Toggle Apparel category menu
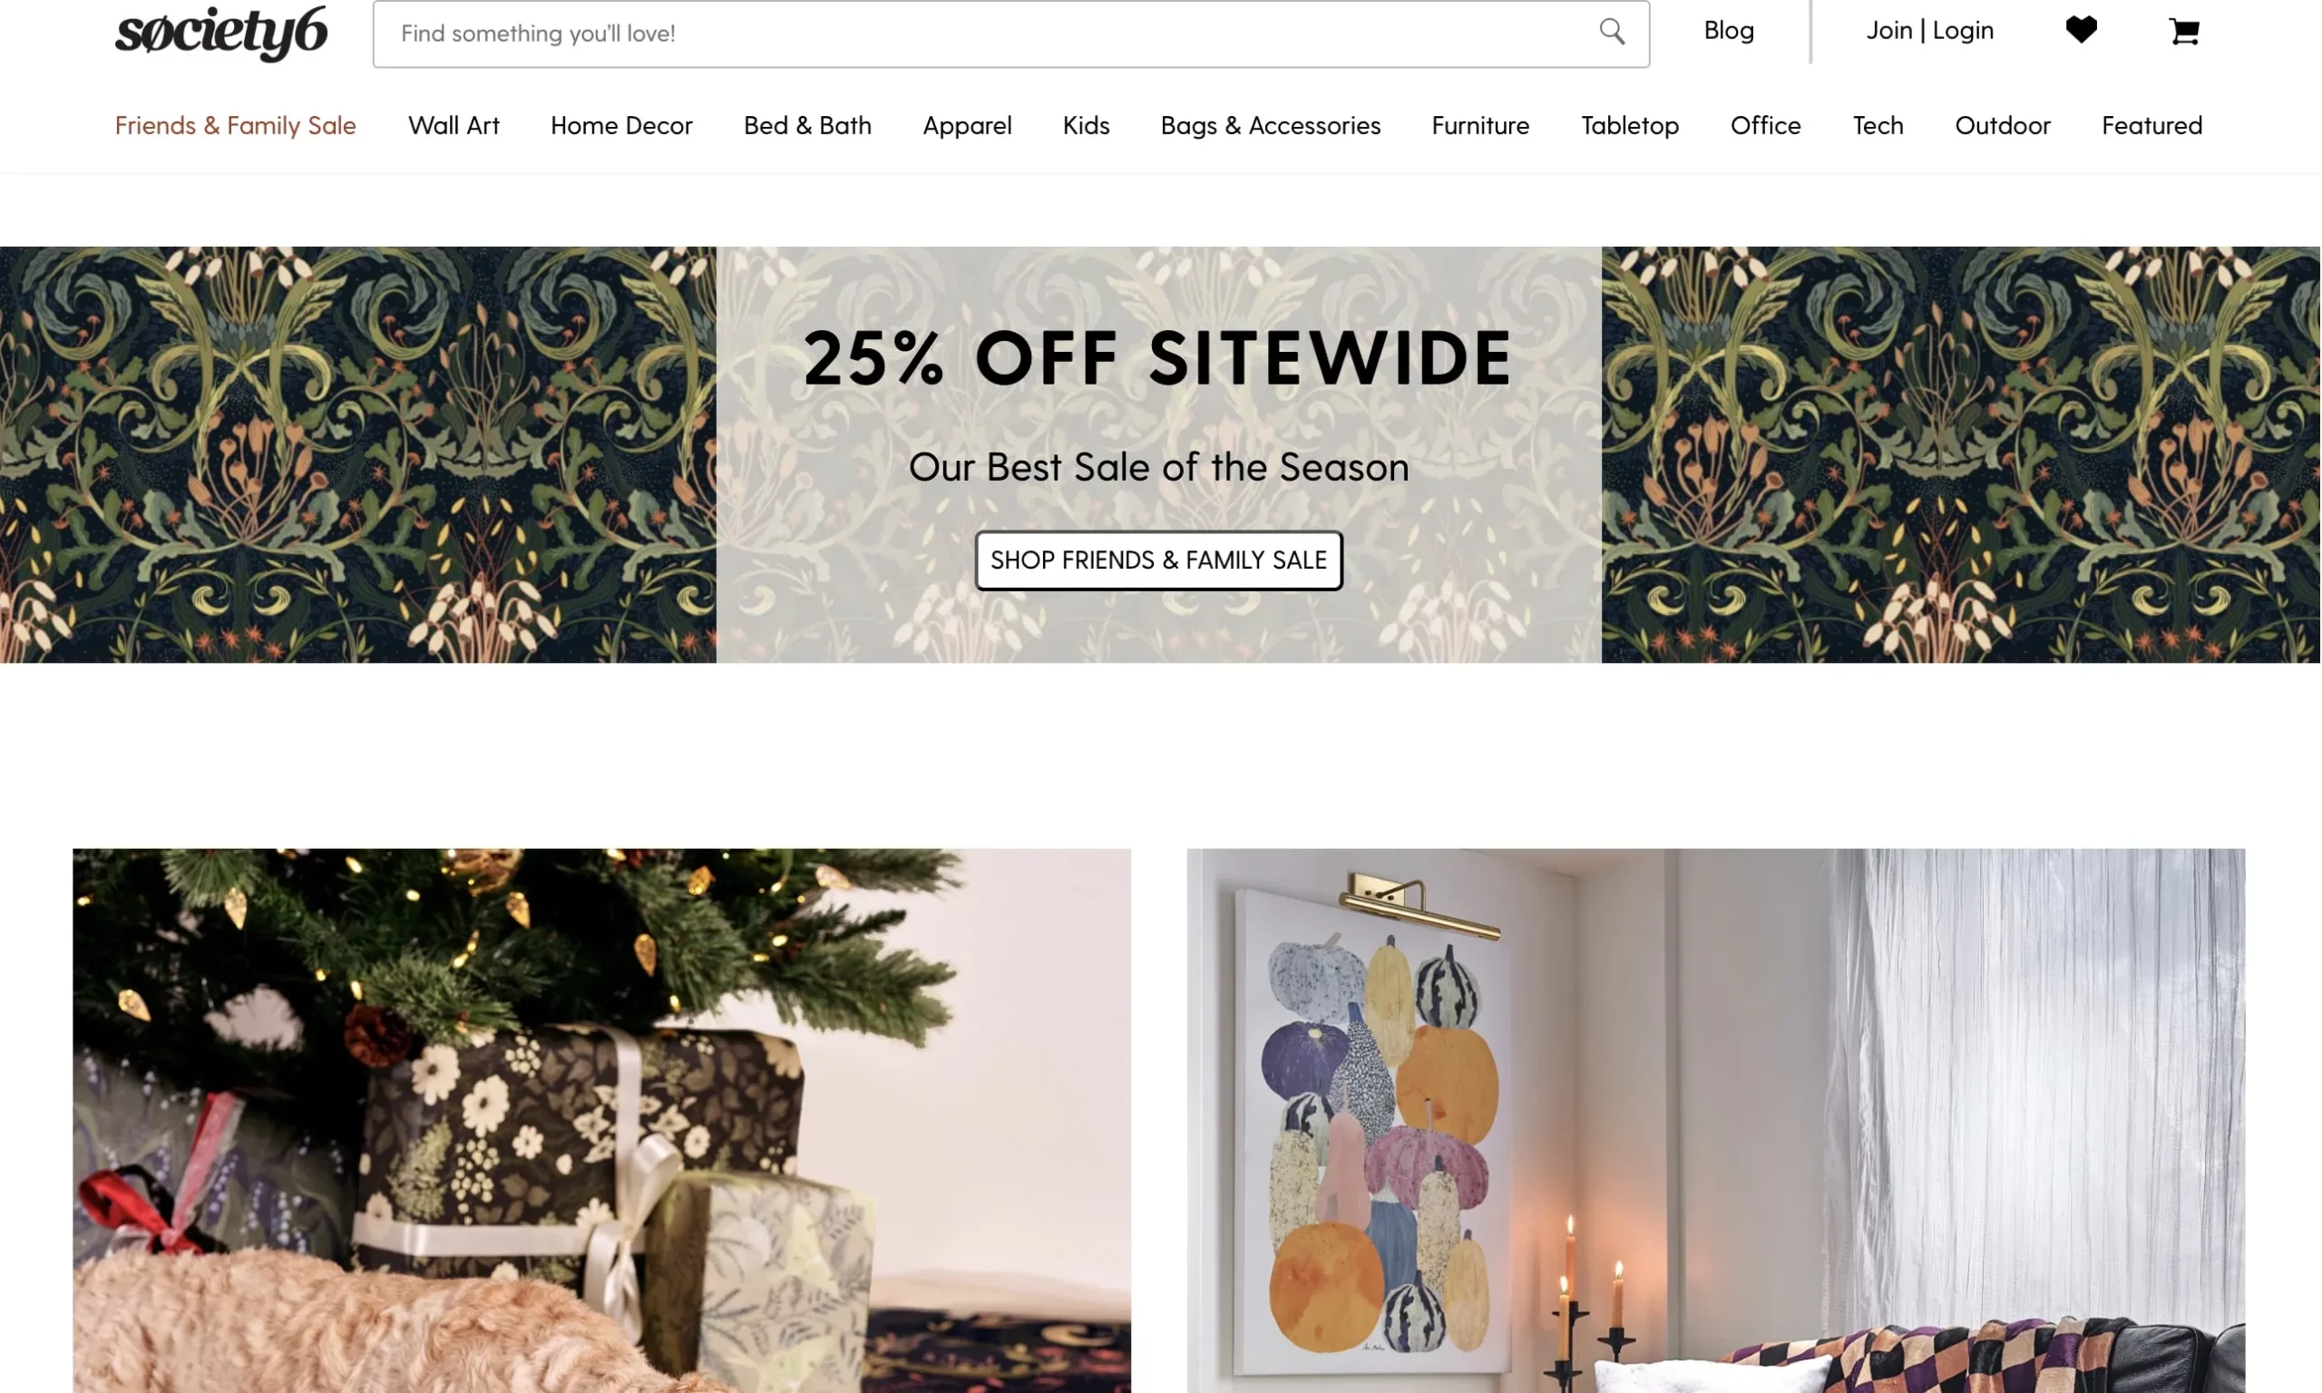 pyautogui.click(x=967, y=126)
